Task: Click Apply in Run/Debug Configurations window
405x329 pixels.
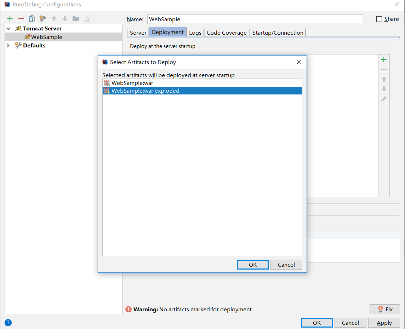Action: 384,323
